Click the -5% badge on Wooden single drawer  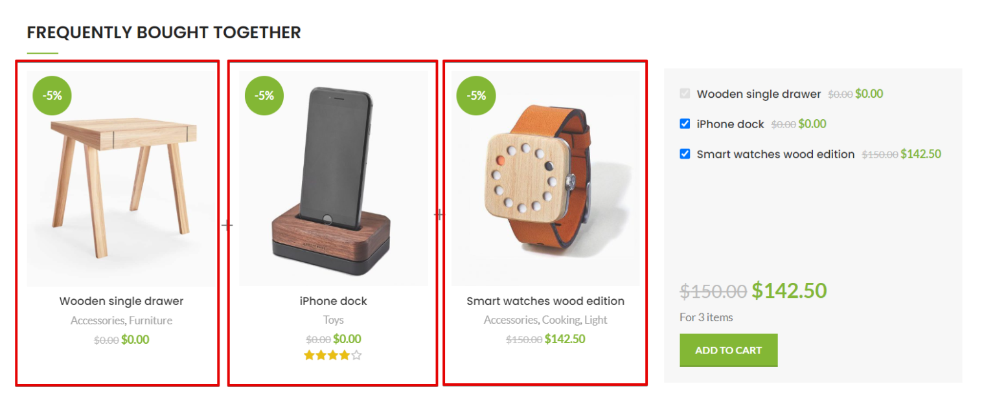click(52, 95)
